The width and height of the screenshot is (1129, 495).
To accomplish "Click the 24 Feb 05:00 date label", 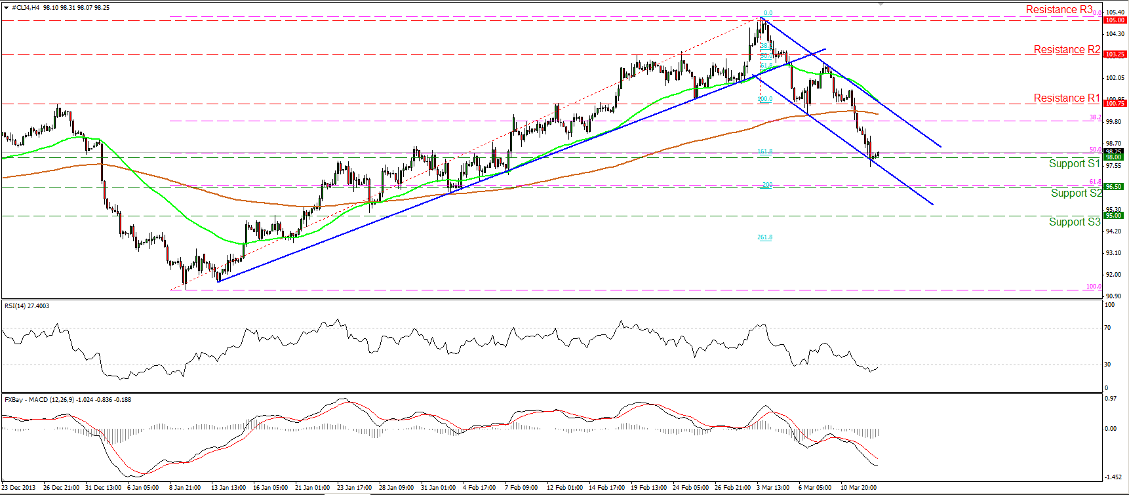I will [x=690, y=488].
